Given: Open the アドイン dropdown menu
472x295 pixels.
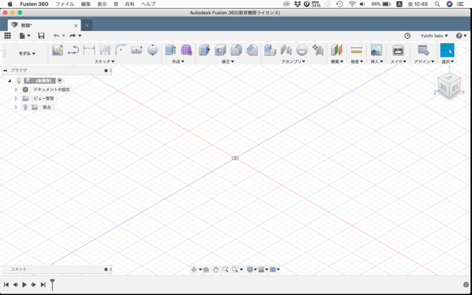Looking at the screenshot, I should coord(424,61).
